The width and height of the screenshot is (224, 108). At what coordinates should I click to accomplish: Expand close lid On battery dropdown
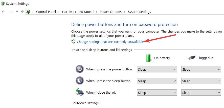click(x=157, y=92)
